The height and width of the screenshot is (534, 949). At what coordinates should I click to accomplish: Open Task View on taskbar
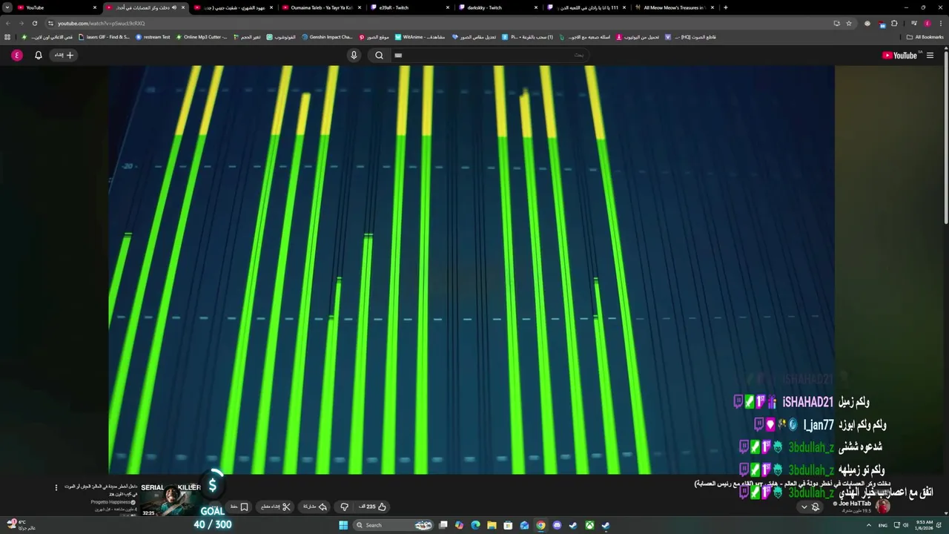pyautogui.click(x=443, y=525)
